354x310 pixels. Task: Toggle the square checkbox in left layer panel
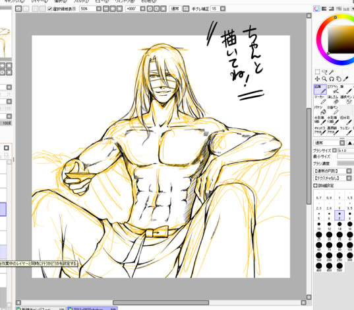7,148
